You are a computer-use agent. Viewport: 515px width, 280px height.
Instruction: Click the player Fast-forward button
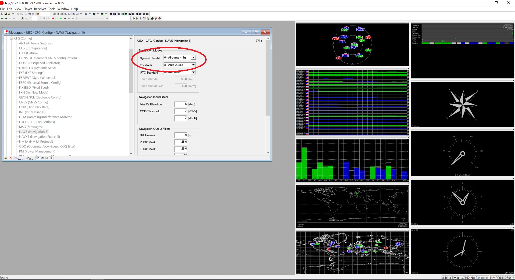click(69, 18)
